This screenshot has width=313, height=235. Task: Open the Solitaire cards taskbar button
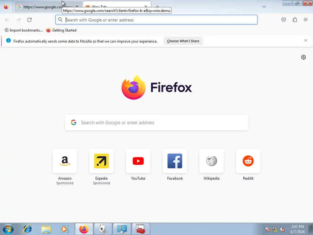pyautogui.click(x=103, y=229)
